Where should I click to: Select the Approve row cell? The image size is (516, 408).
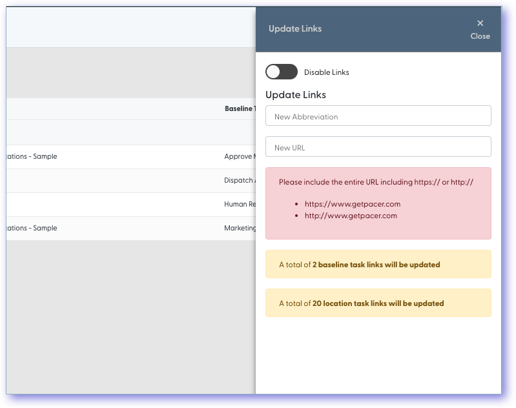click(x=240, y=157)
